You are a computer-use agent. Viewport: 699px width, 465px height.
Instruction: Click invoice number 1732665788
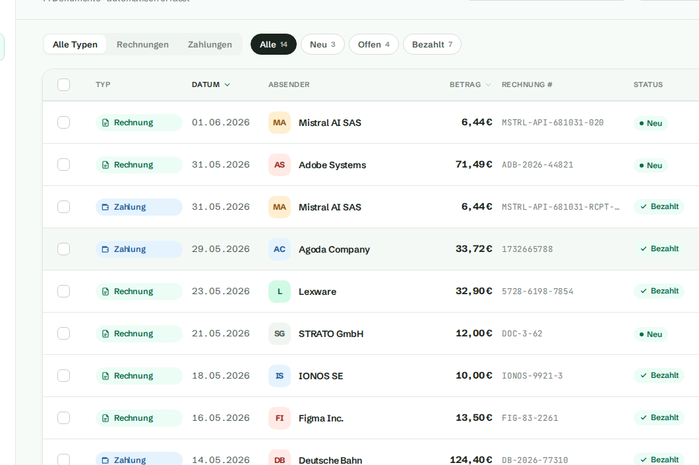pos(527,249)
